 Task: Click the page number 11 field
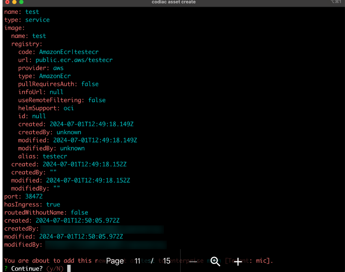click(138, 261)
